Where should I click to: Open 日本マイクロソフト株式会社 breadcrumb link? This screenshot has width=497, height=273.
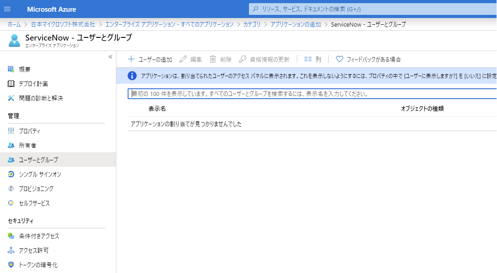63,24
